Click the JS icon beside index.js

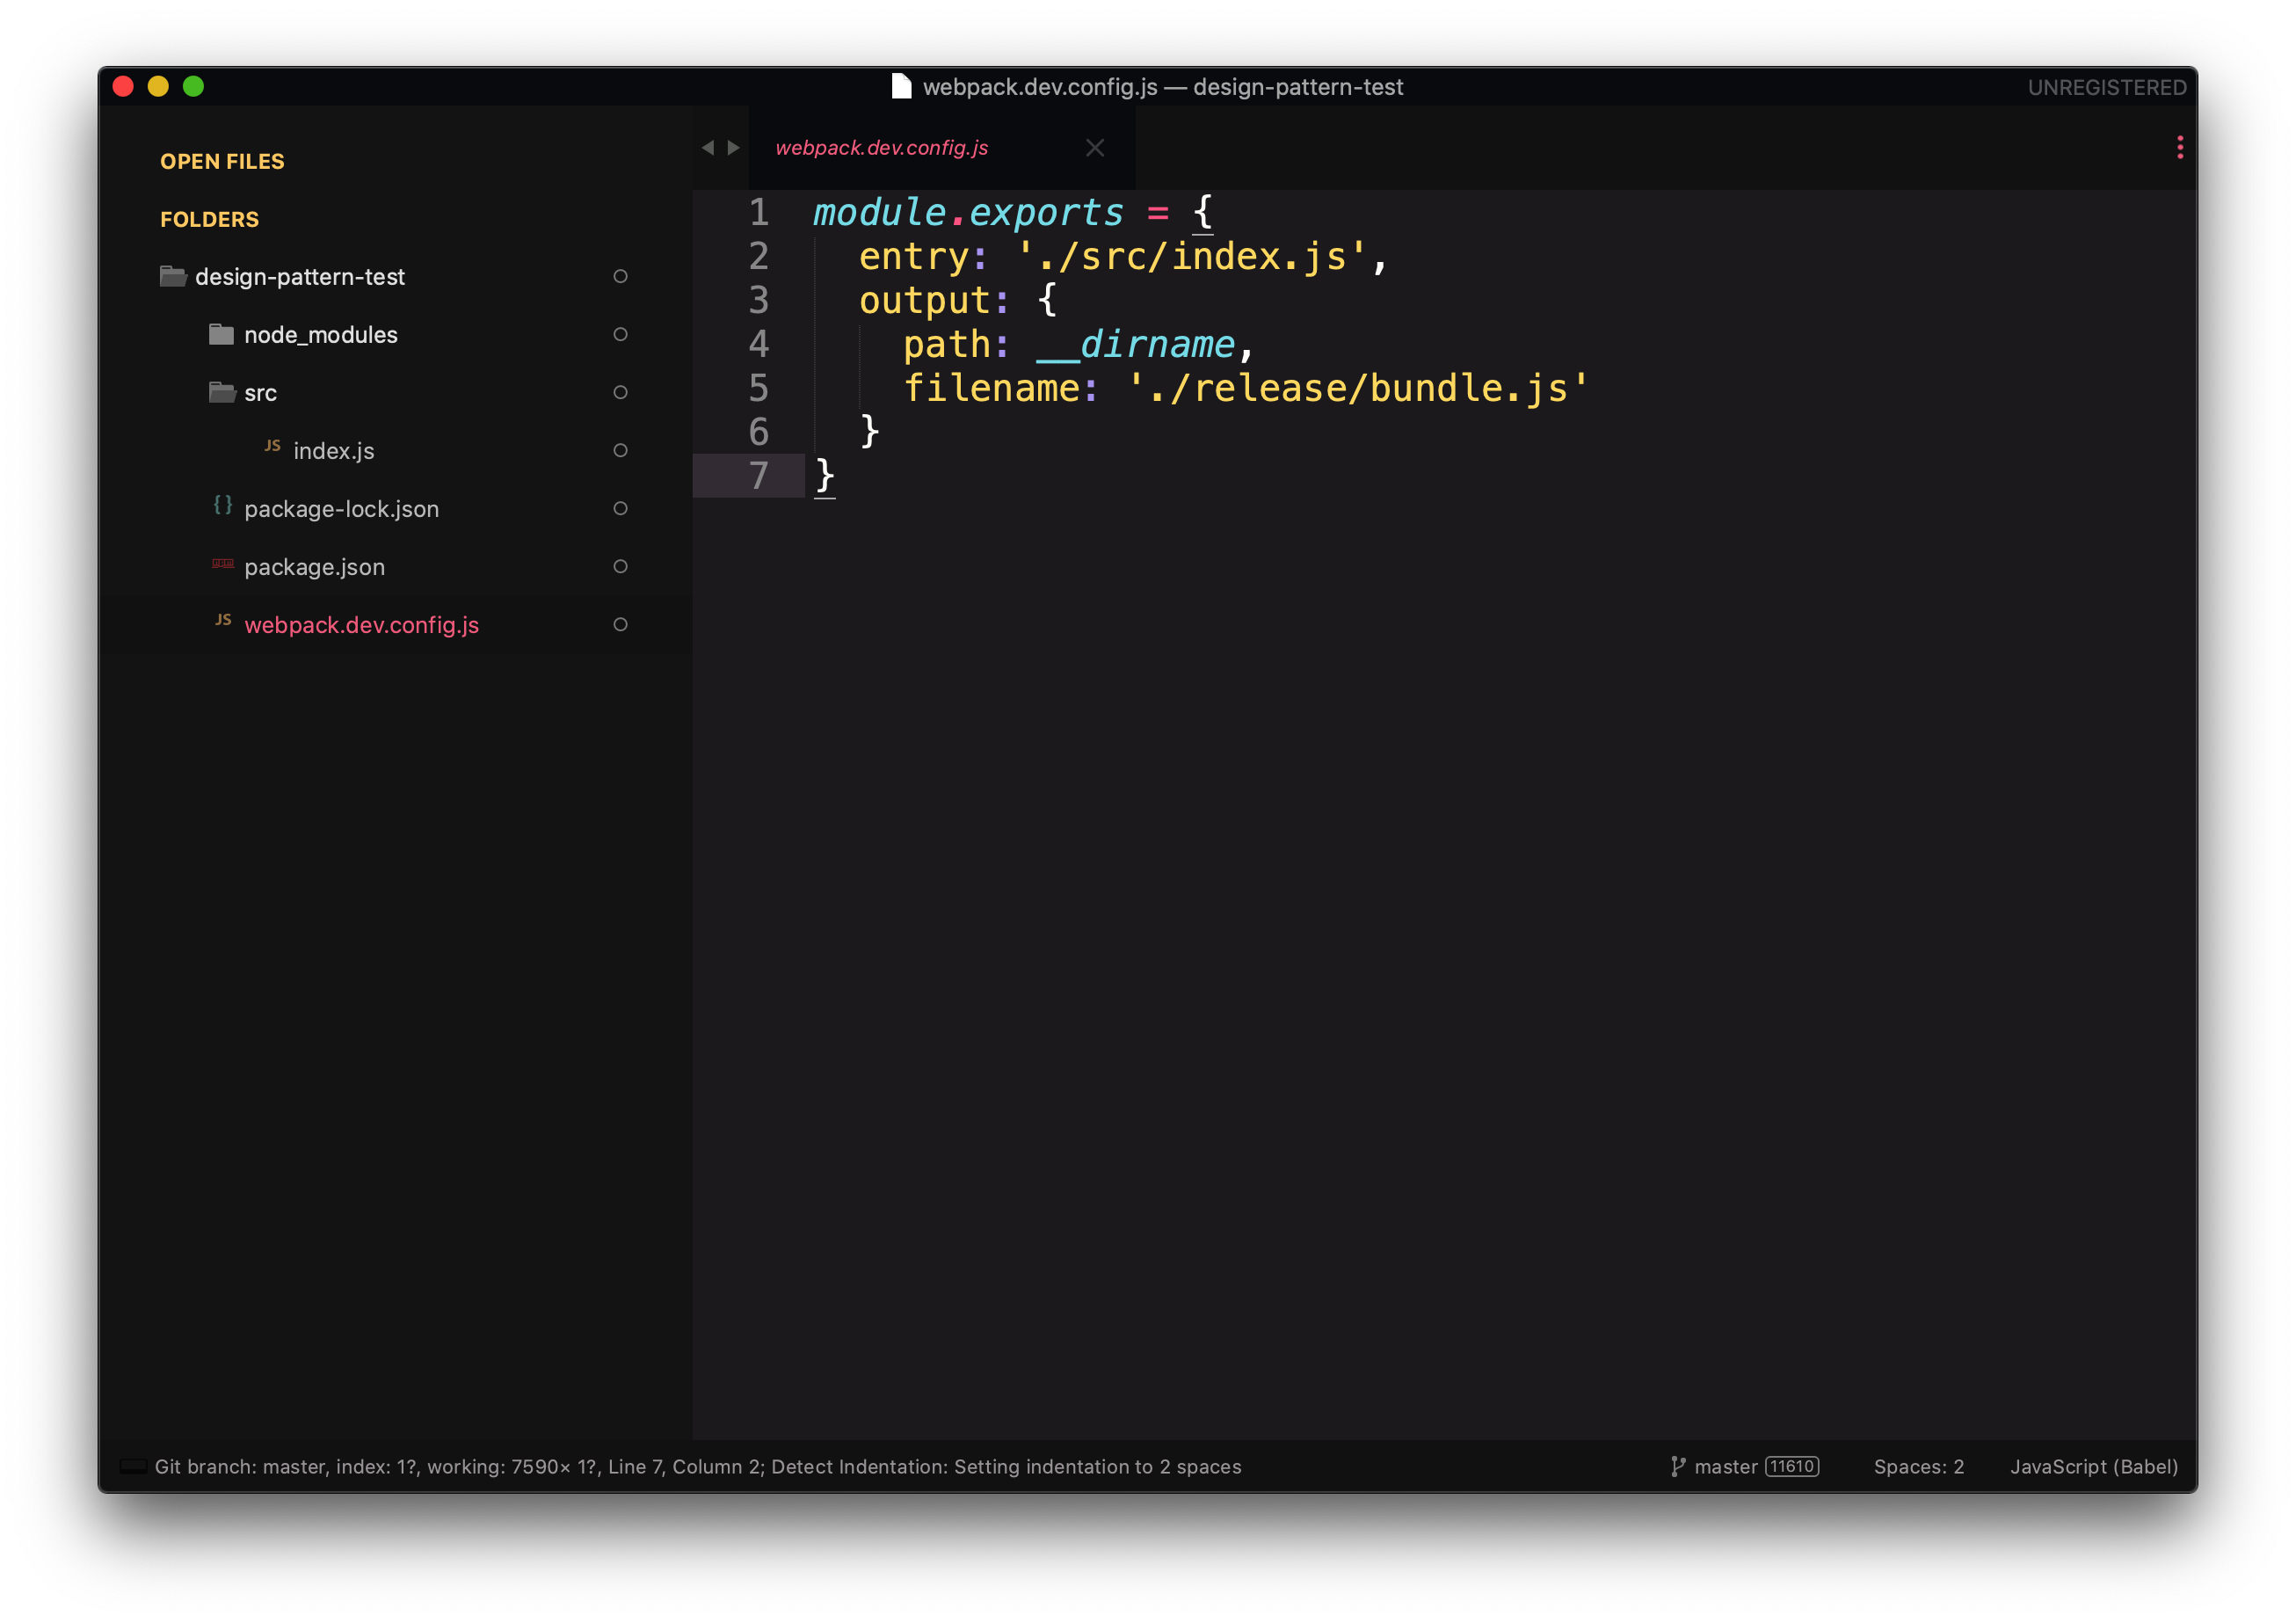272,446
